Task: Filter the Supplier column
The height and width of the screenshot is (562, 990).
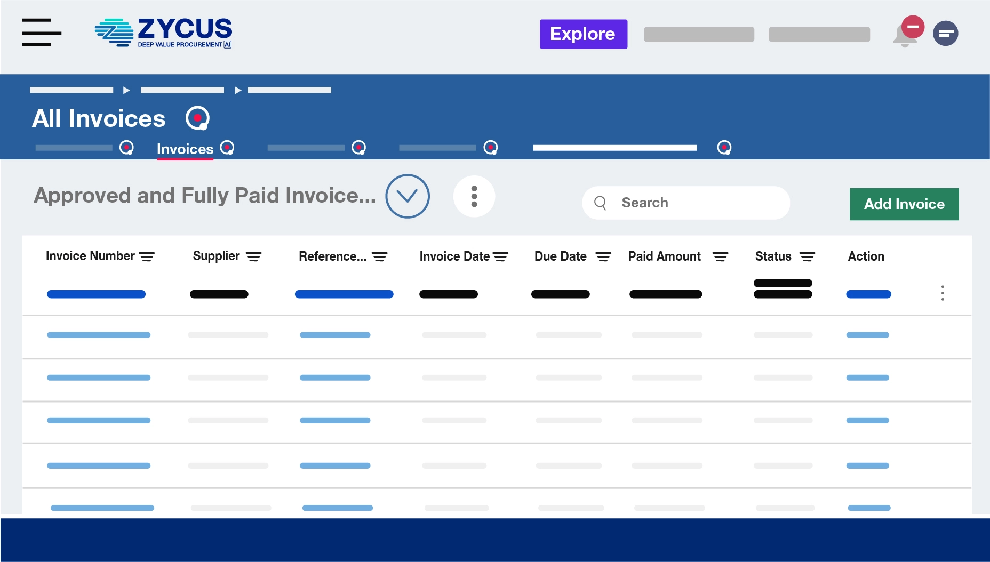Action: pos(253,257)
